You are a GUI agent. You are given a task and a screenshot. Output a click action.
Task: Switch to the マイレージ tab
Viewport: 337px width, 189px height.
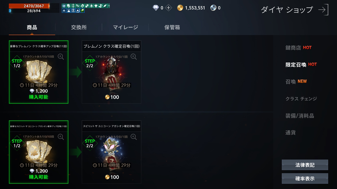coord(126,27)
